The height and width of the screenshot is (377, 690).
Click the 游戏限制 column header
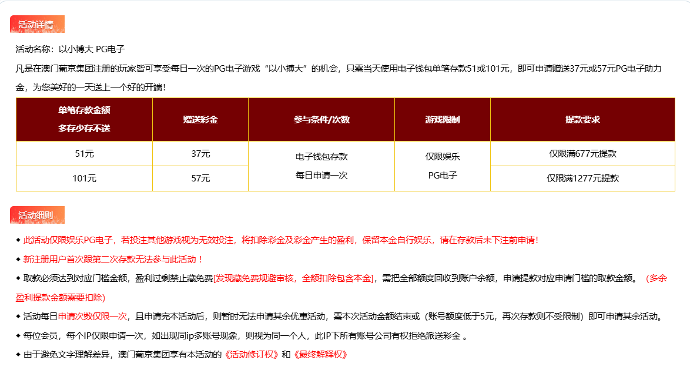[442, 119]
